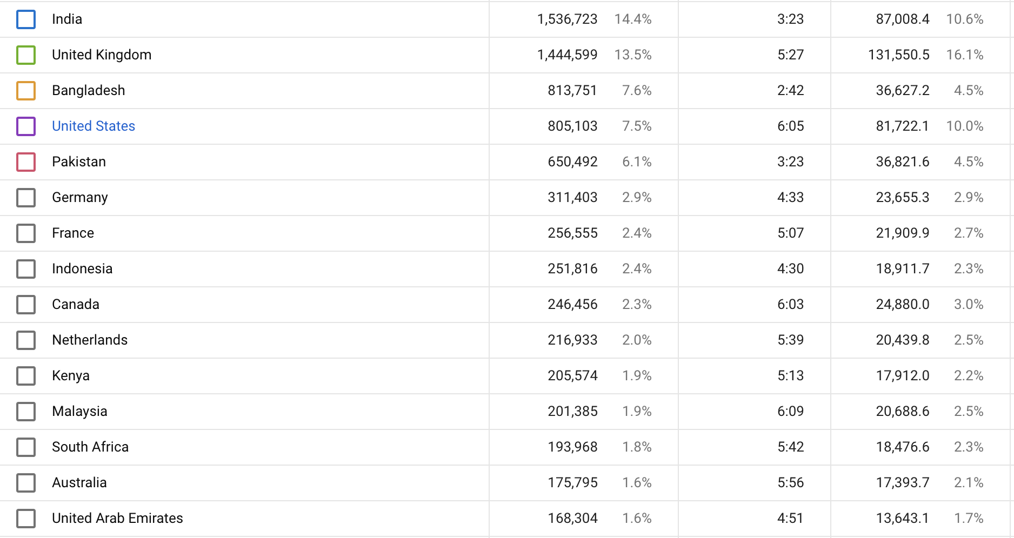Image resolution: width=1014 pixels, height=538 pixels.
Task: Toggle the Pakistan row checkbox
Action: click(26, 162)
